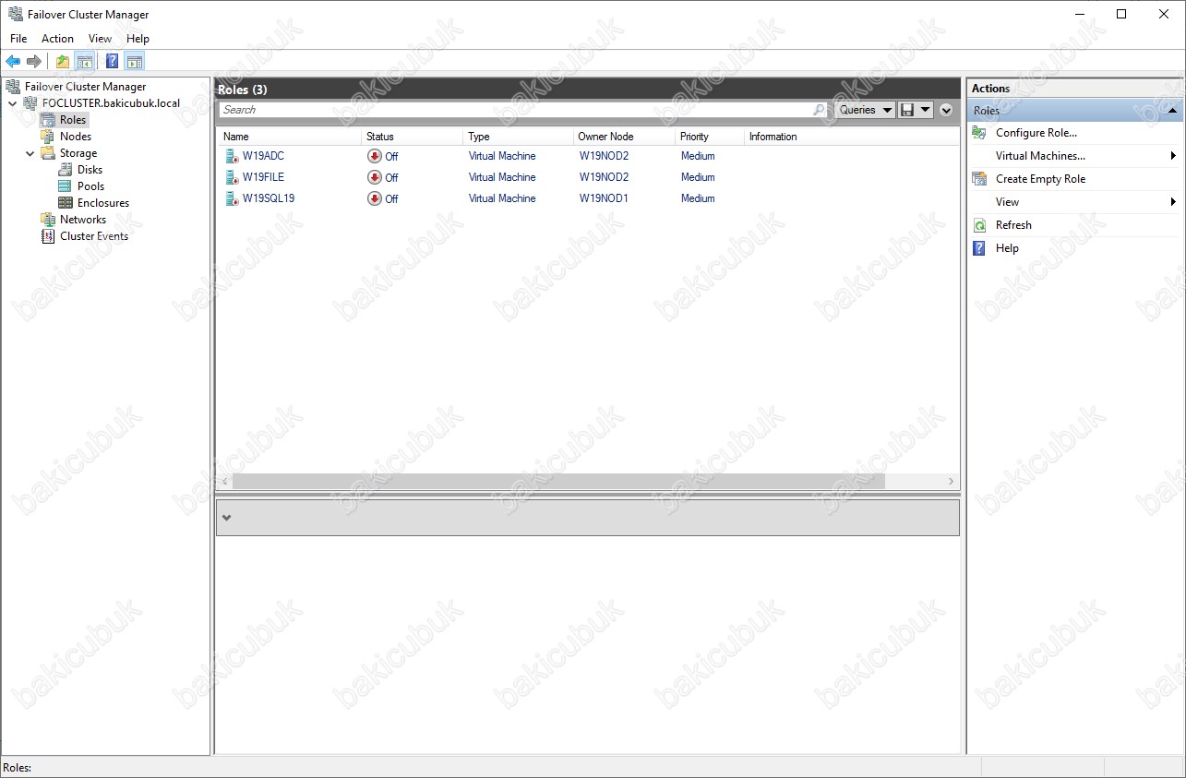This screenshot has width=1186, height=778.
Task: Collapse the FOCLUSTER.bakicubuk.local tree node
Action: pyautogui.click(x=12, y=103)
